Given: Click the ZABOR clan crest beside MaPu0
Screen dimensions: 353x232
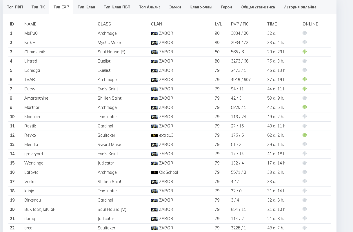Looking at the screenshot, I should point(154,34).
